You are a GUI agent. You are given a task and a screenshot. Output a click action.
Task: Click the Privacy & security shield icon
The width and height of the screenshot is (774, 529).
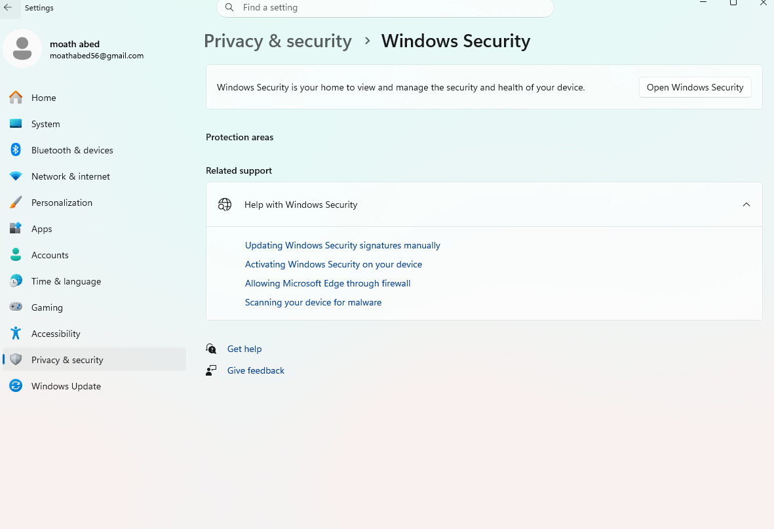(16, 359)
